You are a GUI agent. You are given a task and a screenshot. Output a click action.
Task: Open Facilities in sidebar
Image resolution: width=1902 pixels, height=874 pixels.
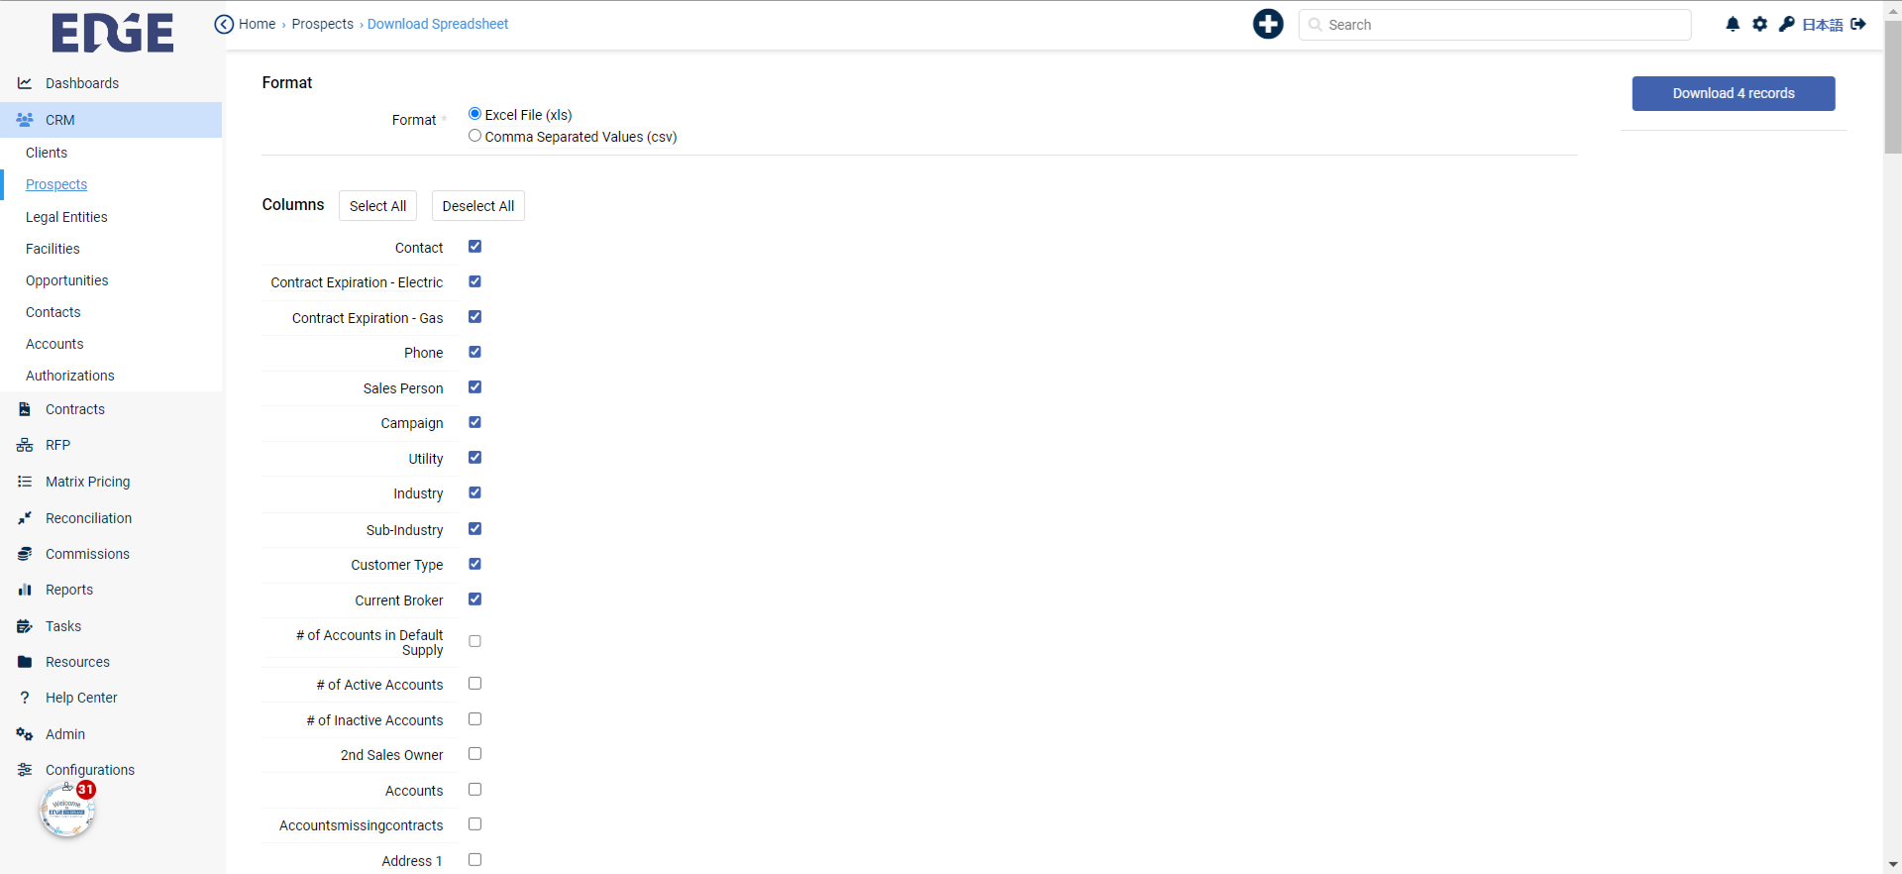[53, 249]
